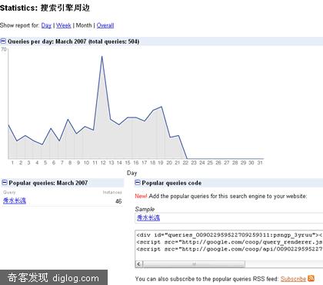Click the '70' y-axis label

[x=4, y=49]
